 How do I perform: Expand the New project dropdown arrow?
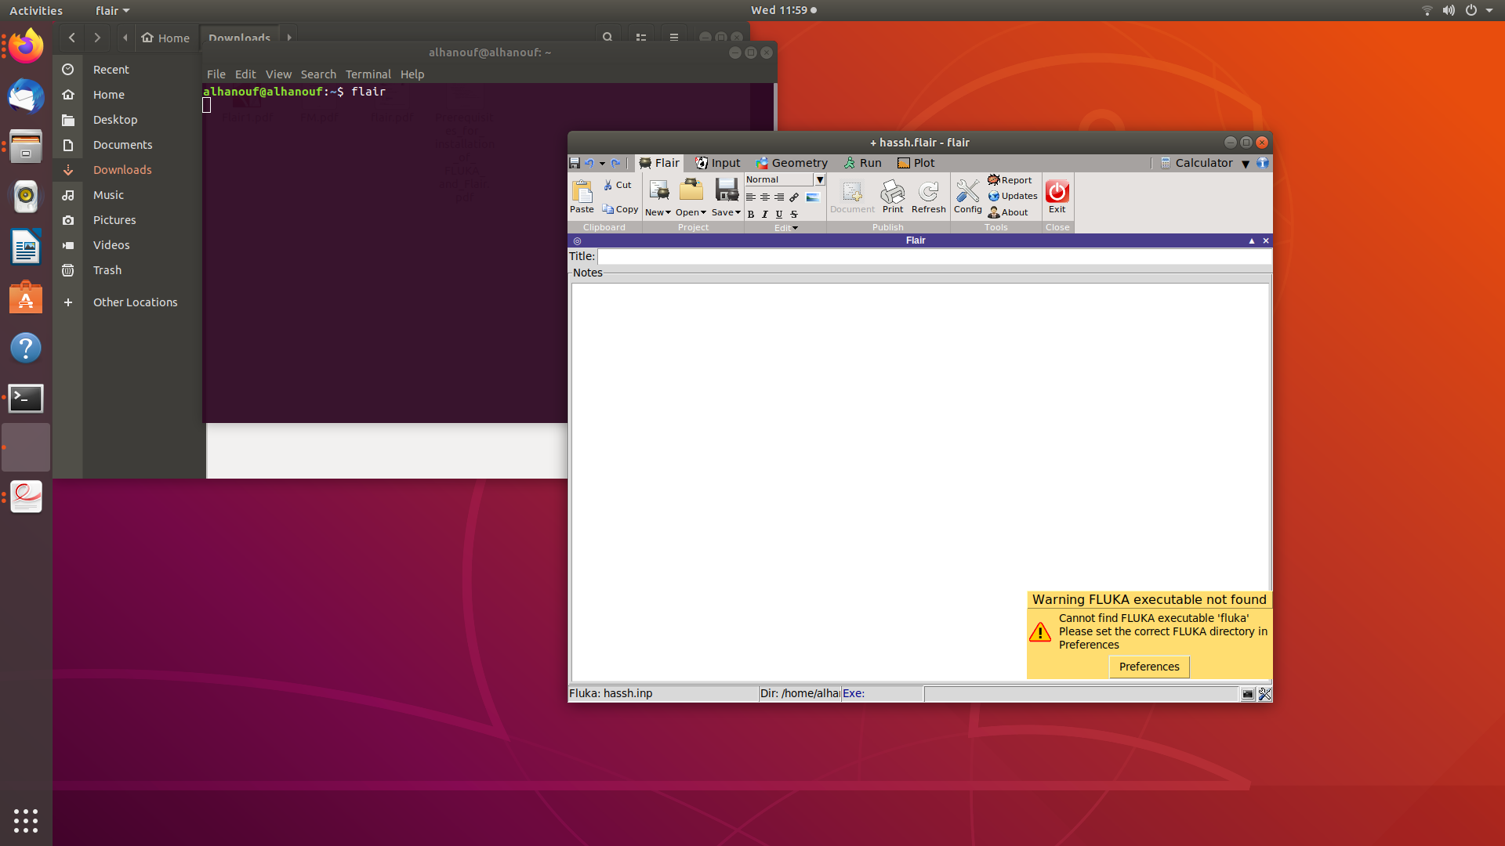tap(668, 213)
